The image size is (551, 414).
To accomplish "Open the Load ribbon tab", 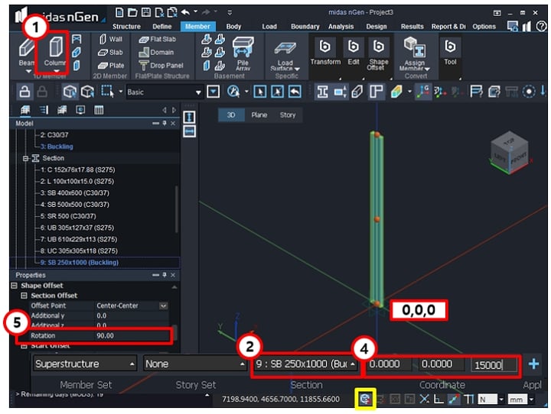I will point(269,27).
